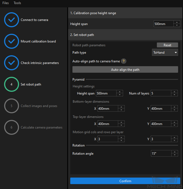Image resolution: width=183 pixels, height=189 pixels.
Task: Click the Connect to camera checkmark circle
Action: point(11,20)
